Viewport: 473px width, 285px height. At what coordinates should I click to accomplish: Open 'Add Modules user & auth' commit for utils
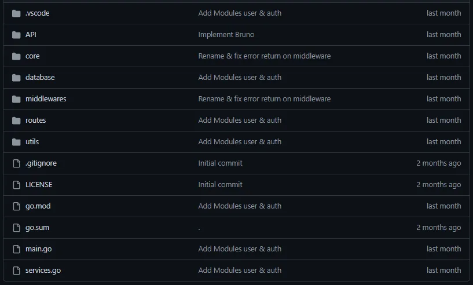pos(240,142)
